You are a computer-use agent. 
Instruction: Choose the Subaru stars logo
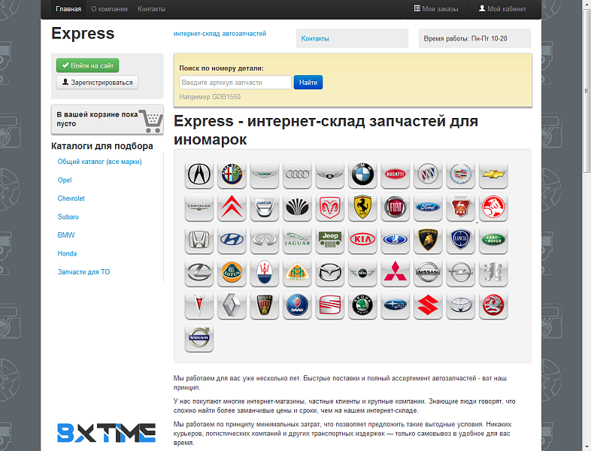pyautogui.click(x=396, y=305)
